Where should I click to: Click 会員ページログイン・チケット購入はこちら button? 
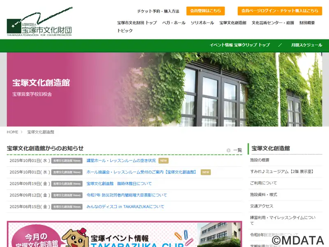[280, 11]
